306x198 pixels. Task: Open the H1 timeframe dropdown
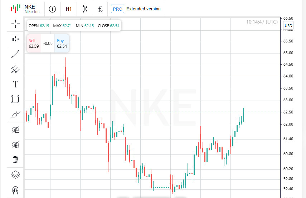(x=69, y=9)
